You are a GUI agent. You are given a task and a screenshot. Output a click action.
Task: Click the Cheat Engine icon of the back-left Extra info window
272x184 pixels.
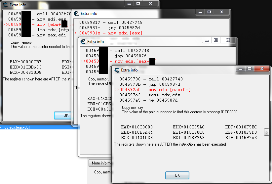pyautogui.click(x=5, y=5)
